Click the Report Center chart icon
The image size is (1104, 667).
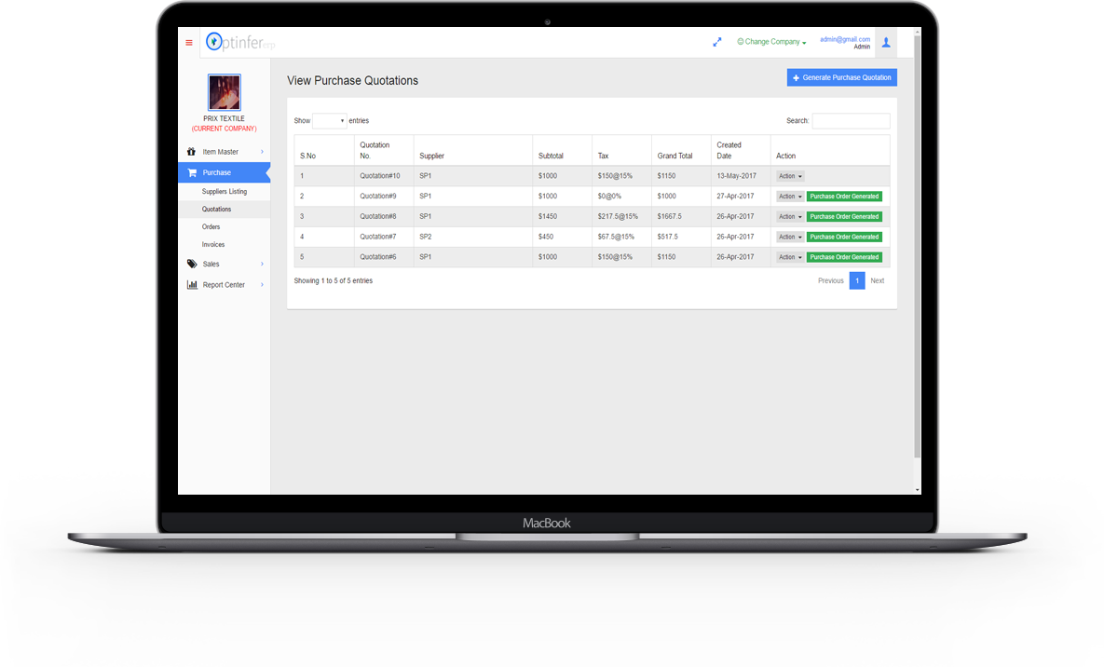pos(192,284)
